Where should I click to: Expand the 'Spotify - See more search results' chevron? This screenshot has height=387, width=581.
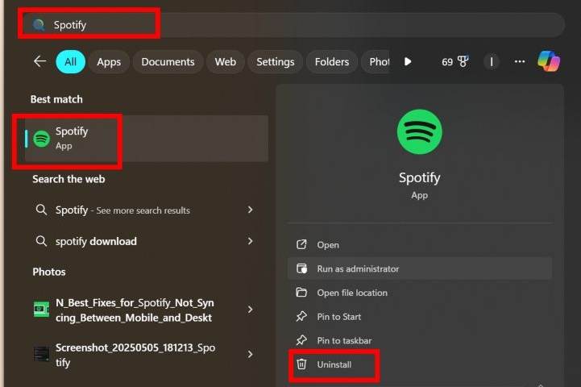(250, 210)
